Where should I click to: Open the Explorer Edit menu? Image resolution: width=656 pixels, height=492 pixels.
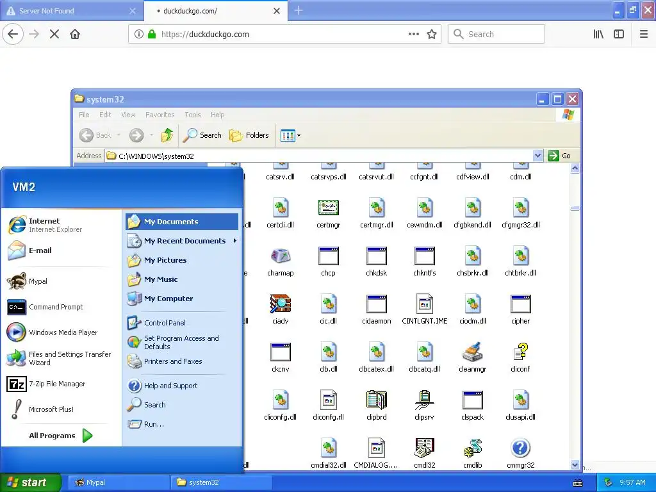click(x=105, y=115)
